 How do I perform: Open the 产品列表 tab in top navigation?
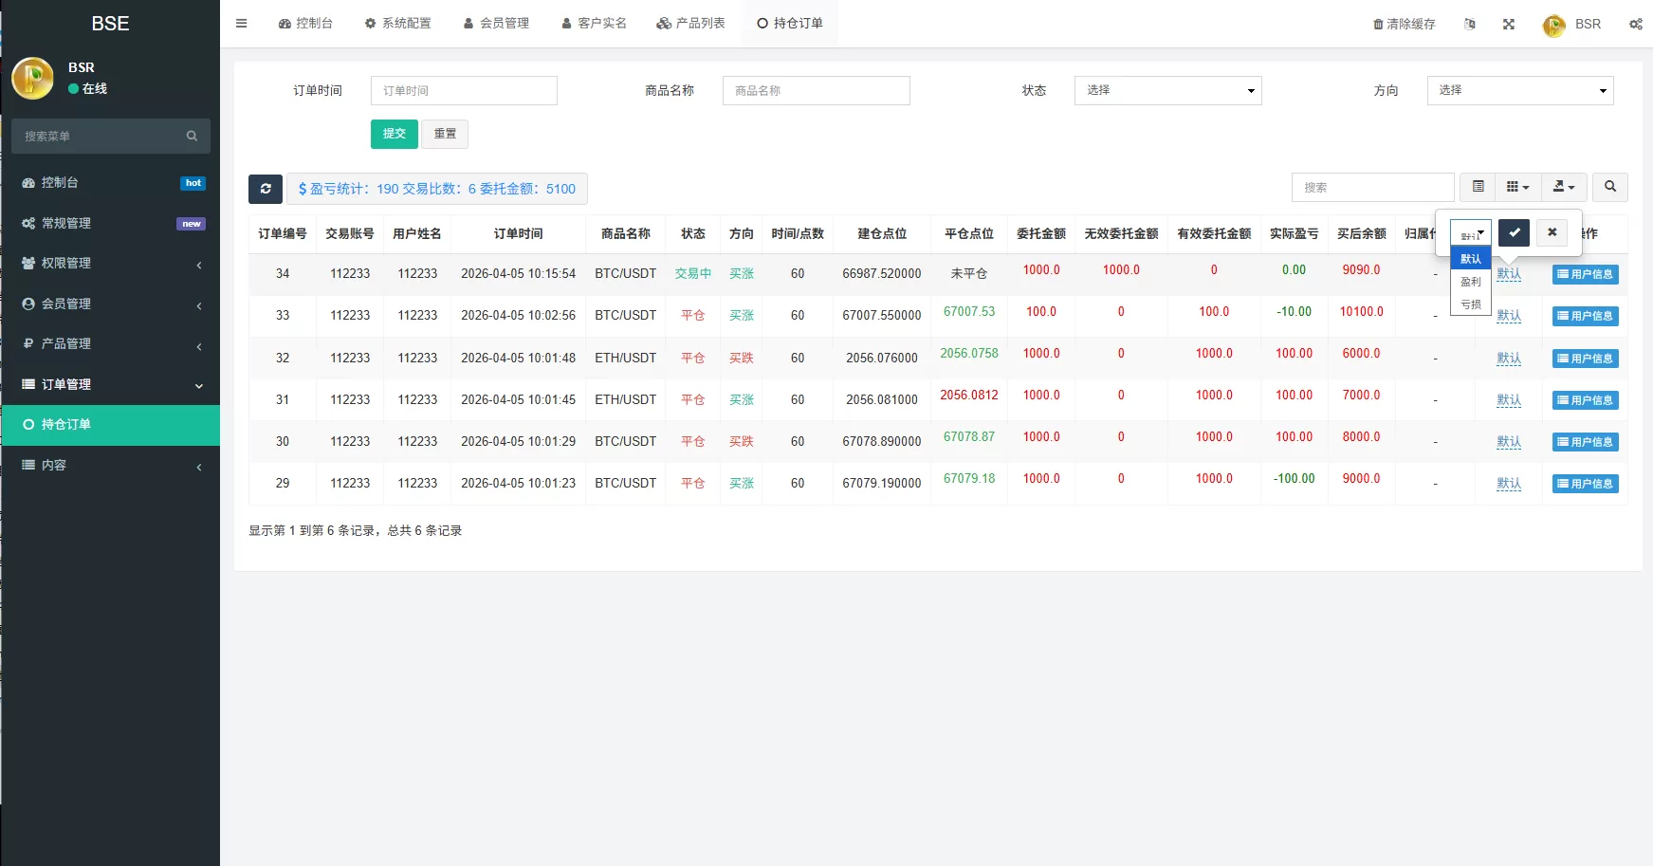690,24
